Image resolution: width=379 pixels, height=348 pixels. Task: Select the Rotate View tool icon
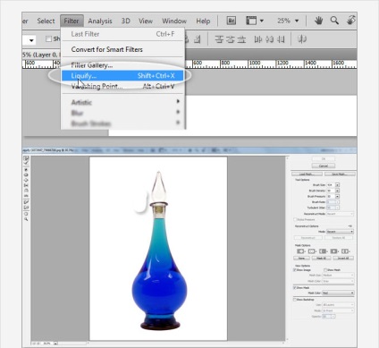click(351, 21)
